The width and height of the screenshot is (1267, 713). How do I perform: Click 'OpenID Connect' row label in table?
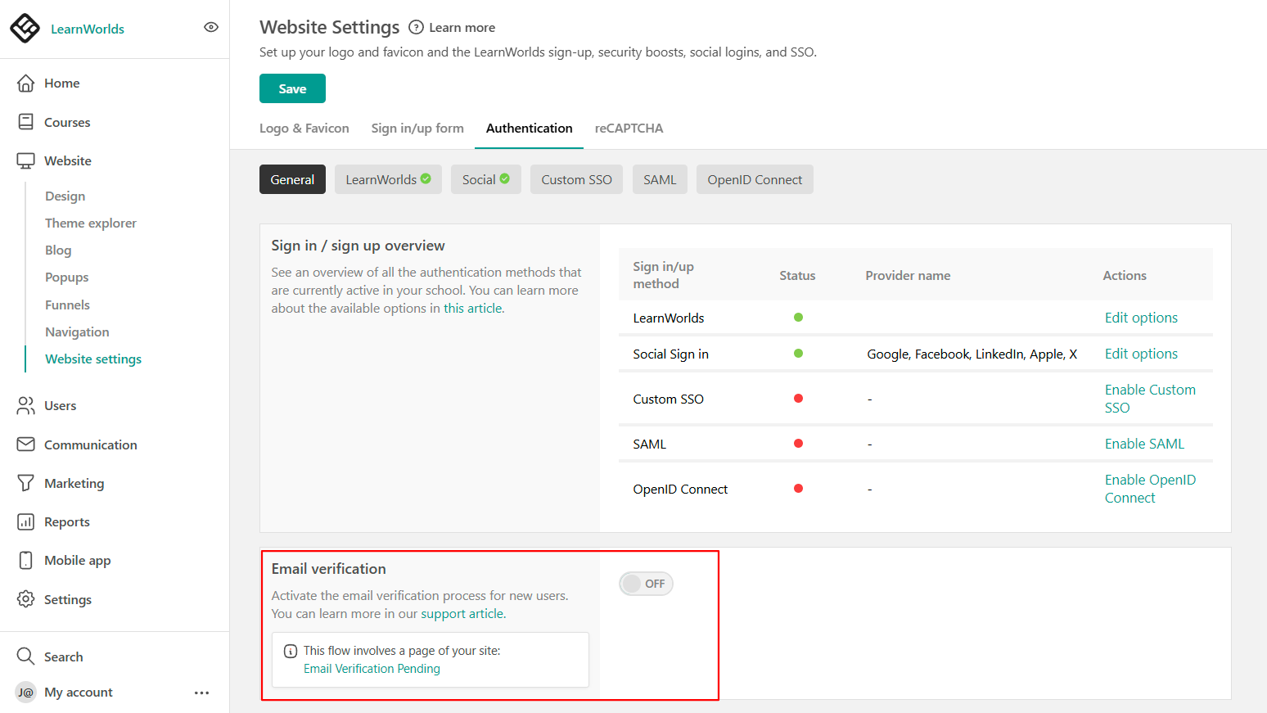coord(680,489)
